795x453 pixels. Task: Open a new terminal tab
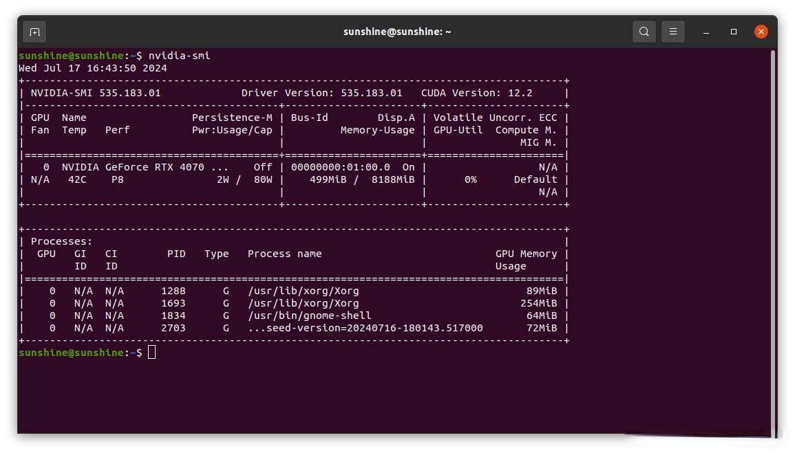click(x=34, y=32)
